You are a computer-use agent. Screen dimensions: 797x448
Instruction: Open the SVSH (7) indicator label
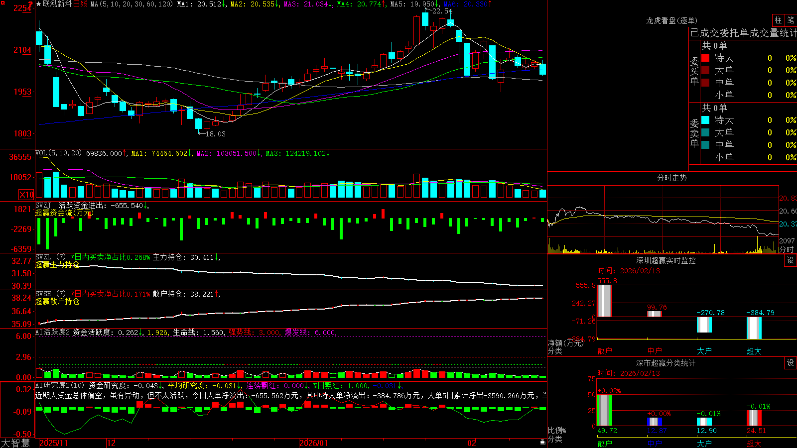(50, 294)
